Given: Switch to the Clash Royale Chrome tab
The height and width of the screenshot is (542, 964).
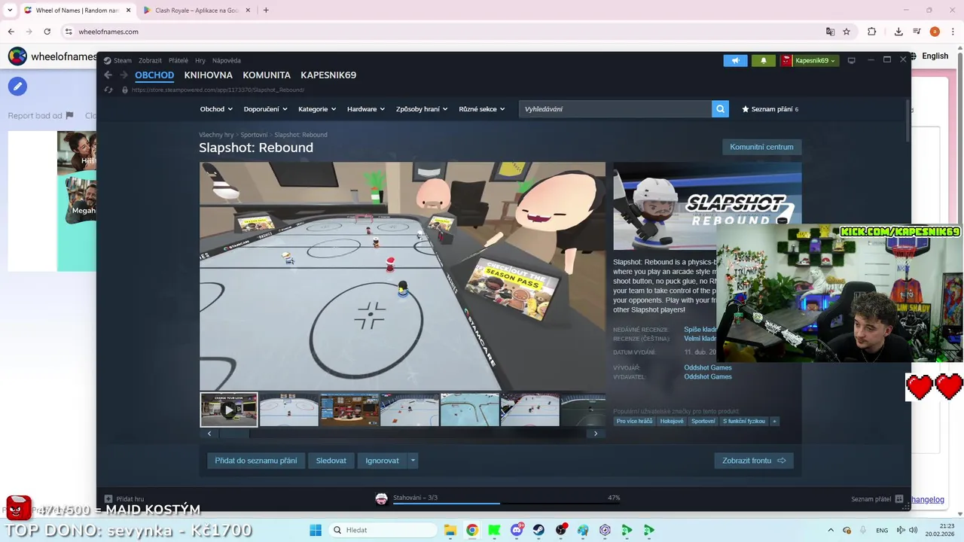Looking at the screenshot, I should click(x=196, y=11).
